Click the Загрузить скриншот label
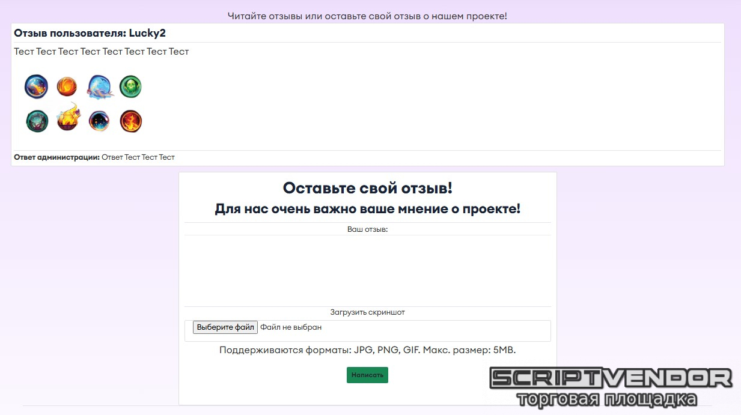The width and height of the screenshot is (741, 415). pyautogui.click(x=367, y=312)
